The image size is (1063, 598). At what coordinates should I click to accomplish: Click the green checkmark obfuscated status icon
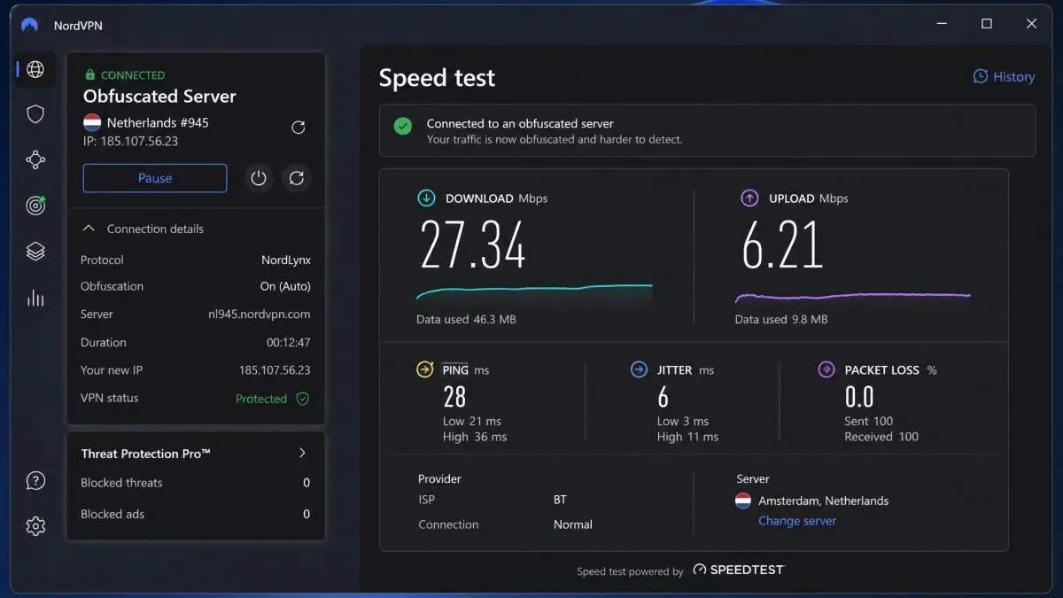click(403, 126)
